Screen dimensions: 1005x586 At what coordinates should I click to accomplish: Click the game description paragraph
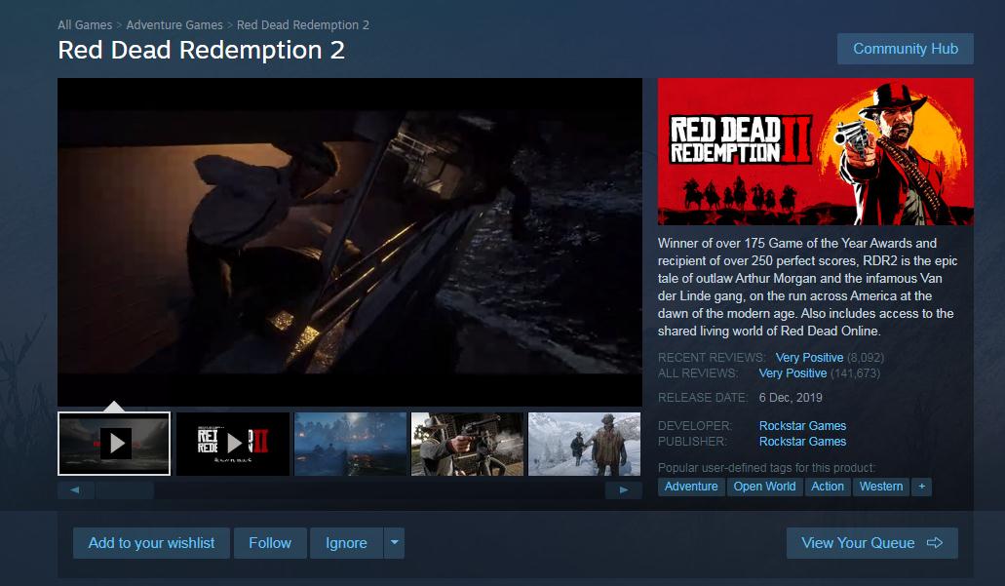pos(807,288)
